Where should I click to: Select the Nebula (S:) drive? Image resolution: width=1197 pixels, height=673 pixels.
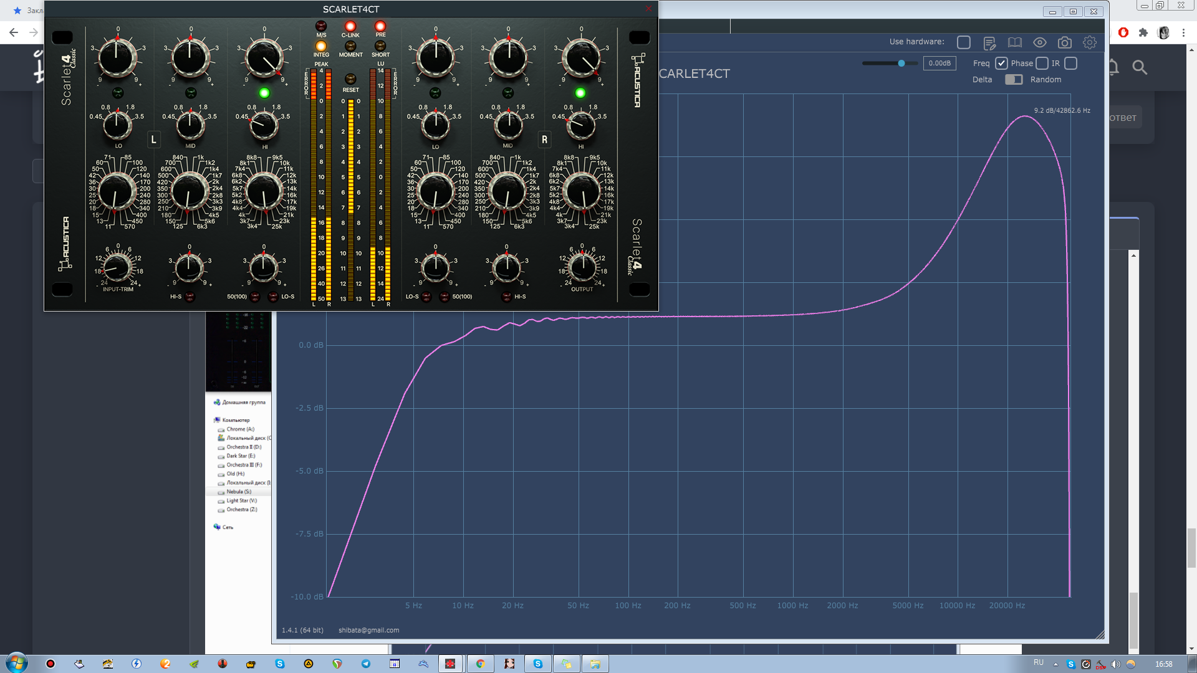point(238,492)
